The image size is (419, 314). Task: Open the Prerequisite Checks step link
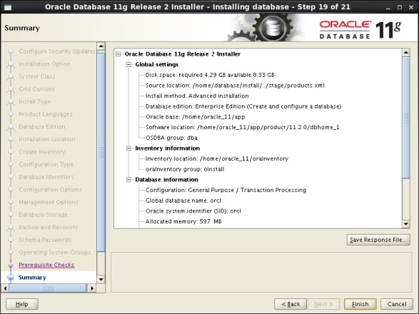point(46,265)
